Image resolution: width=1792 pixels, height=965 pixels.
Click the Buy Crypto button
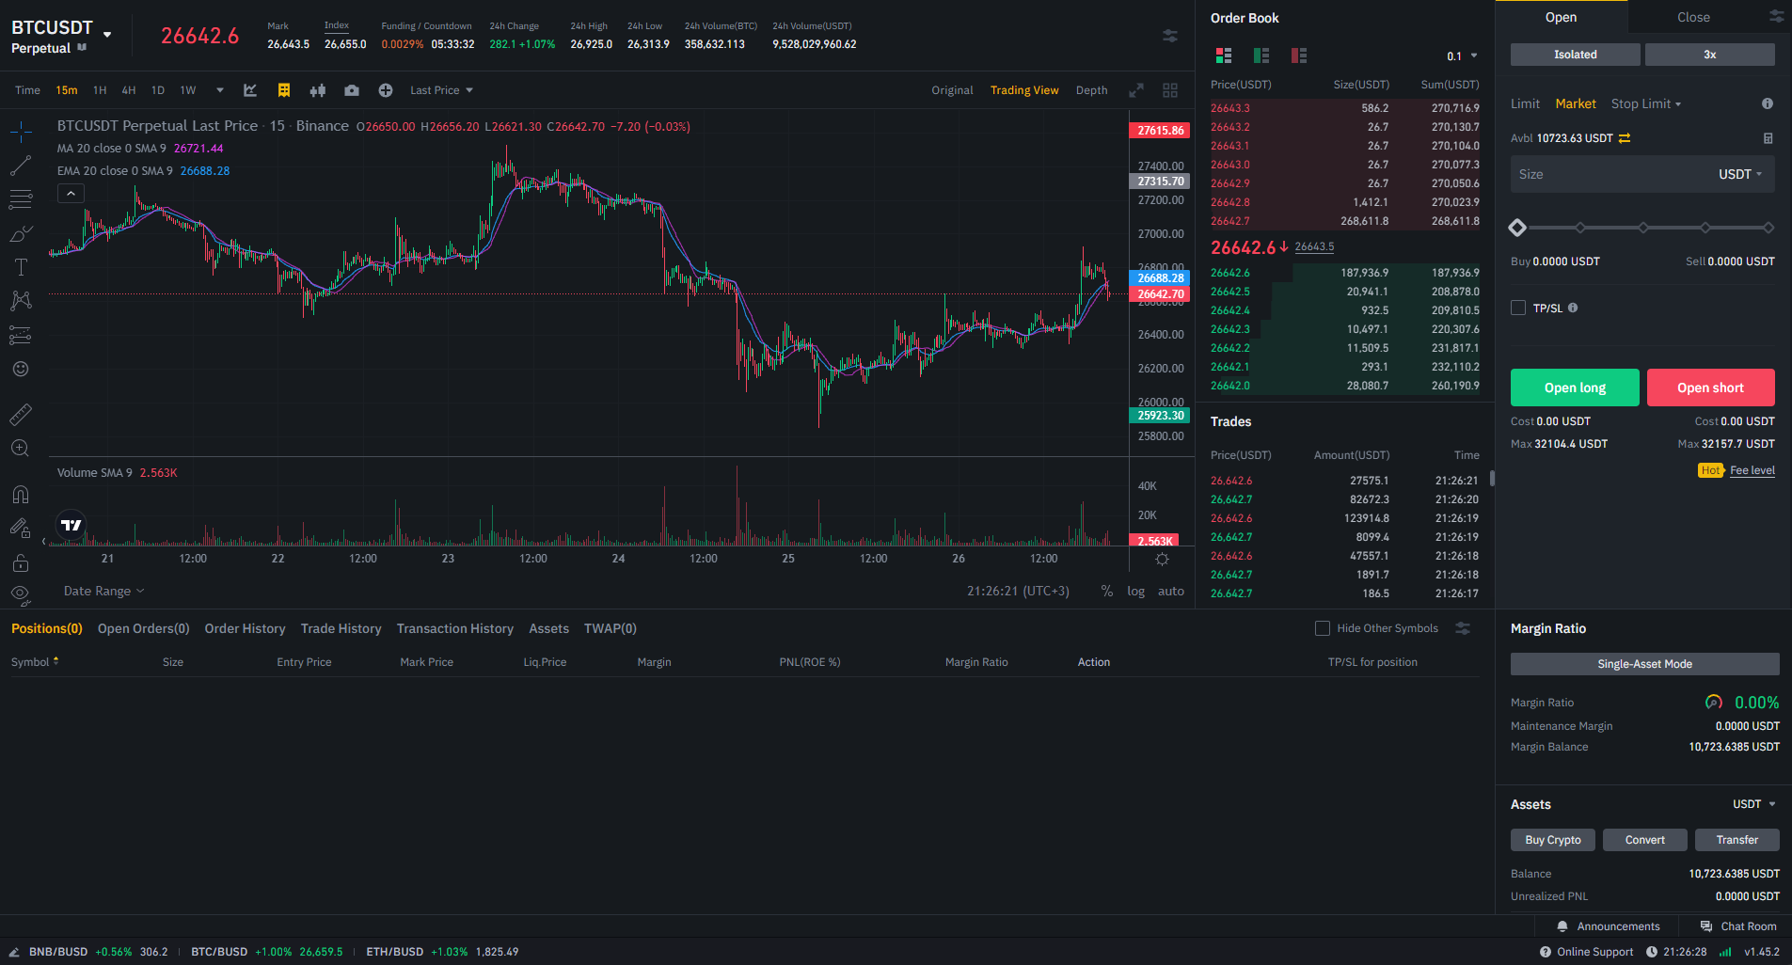tap(1552, 840)
